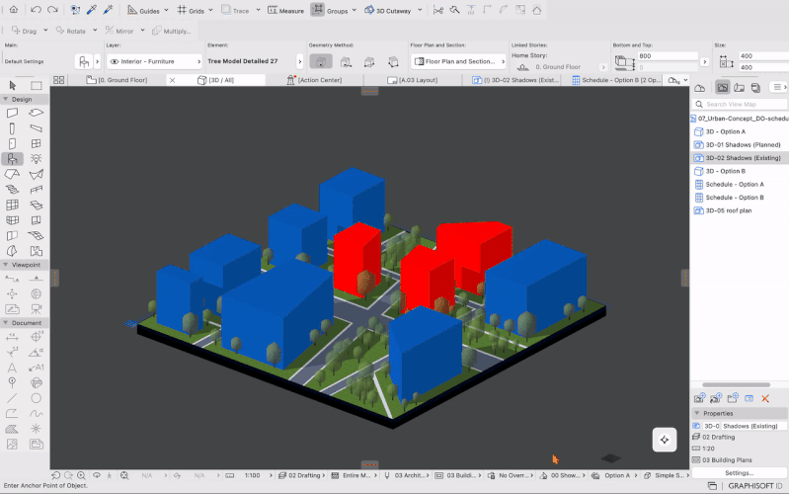Collapse the Document toolbox section

point(6,323)
